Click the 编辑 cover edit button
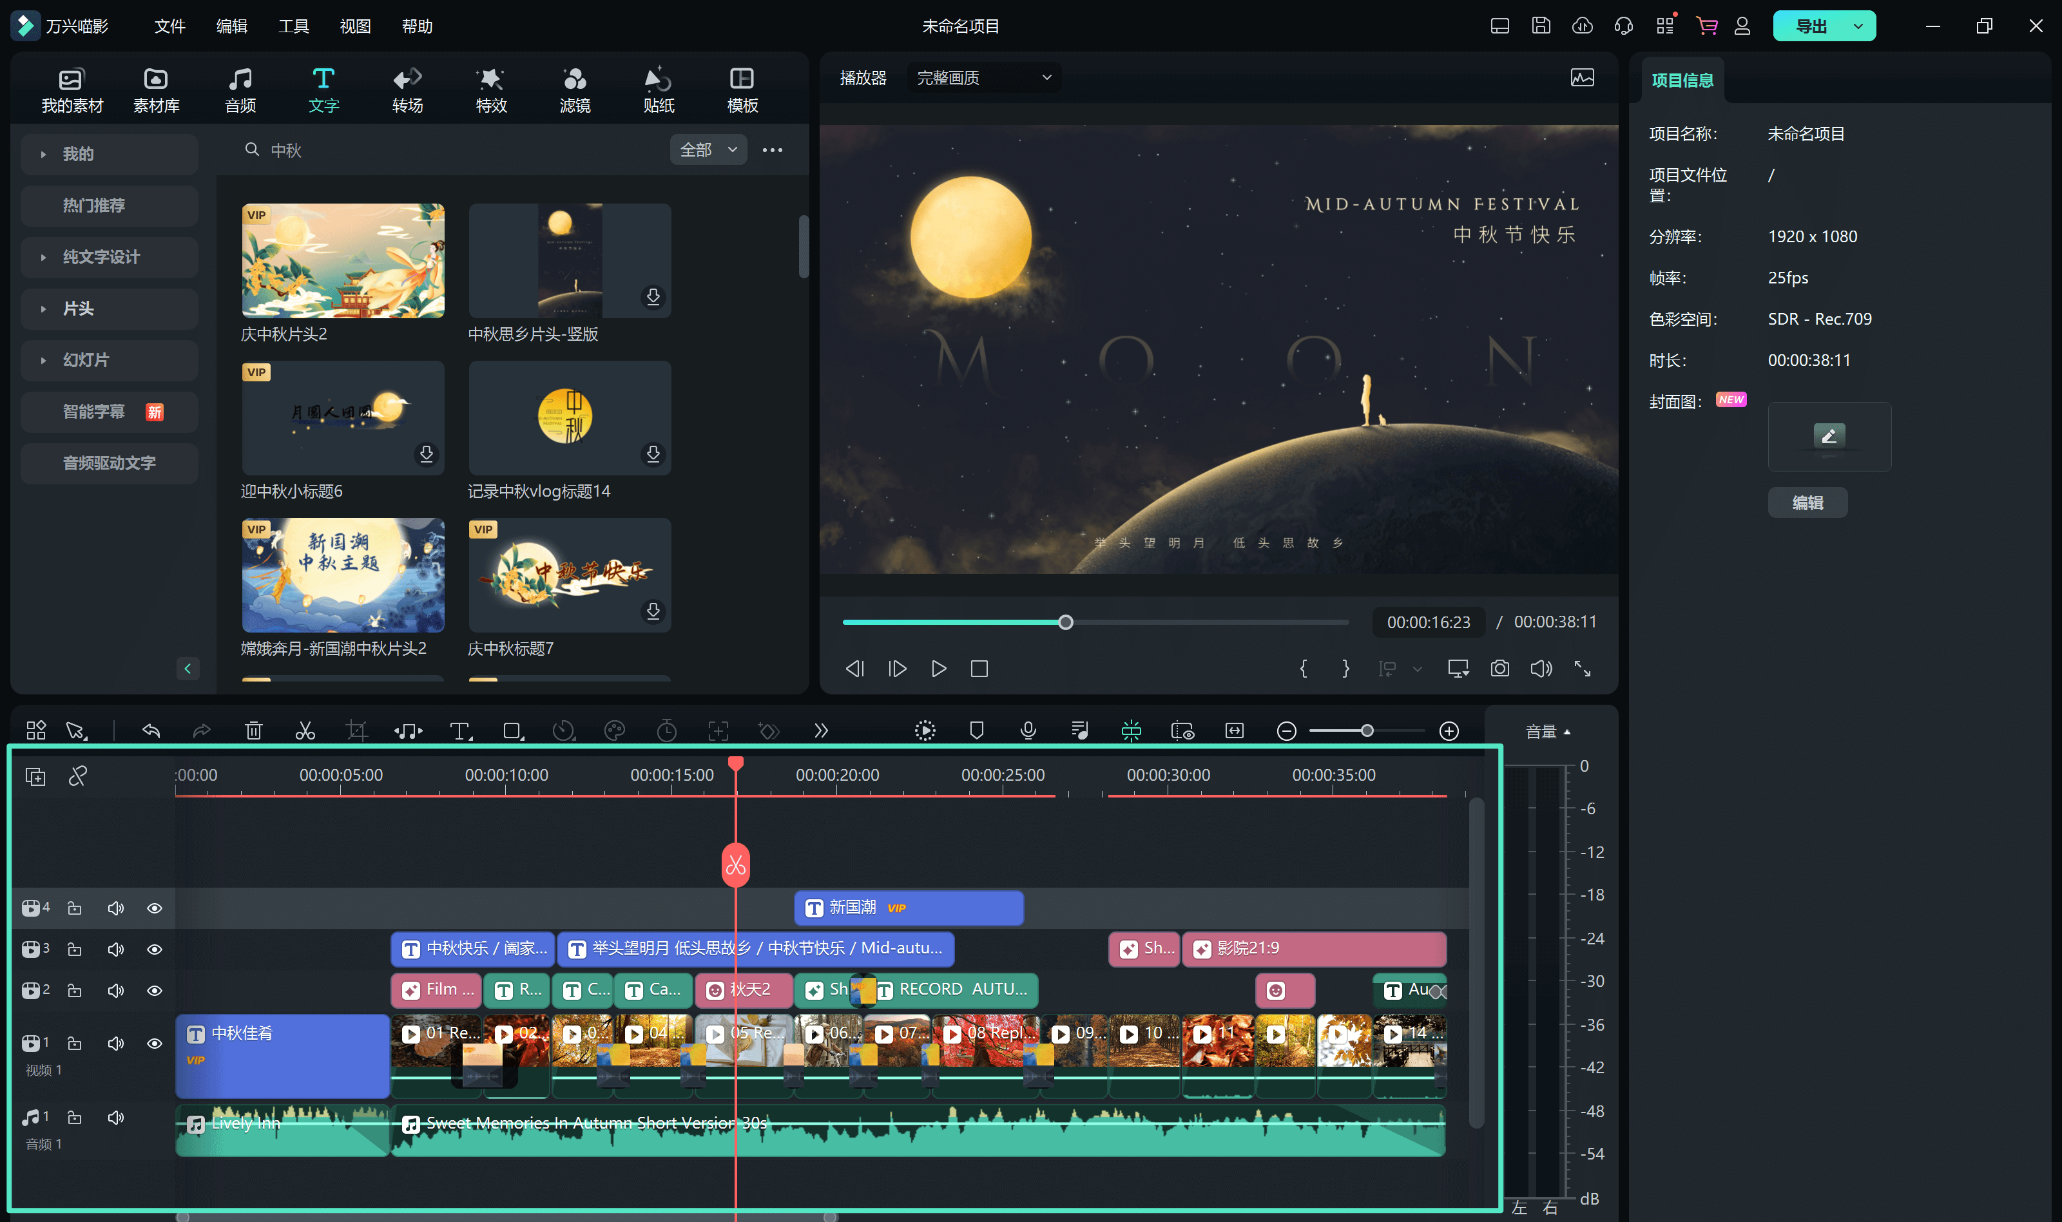The width and height of the screenshot is (2062, 1222). (x=1807, y=502)
